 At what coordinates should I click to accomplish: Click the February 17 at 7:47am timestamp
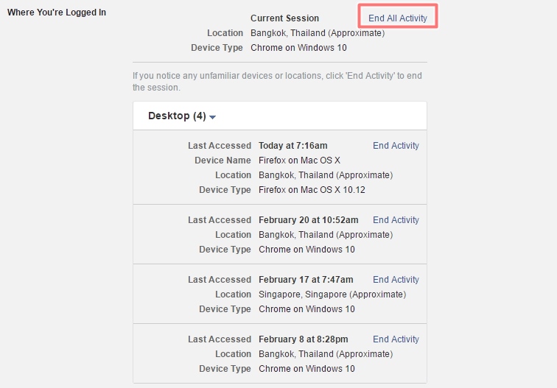(306, 280)
